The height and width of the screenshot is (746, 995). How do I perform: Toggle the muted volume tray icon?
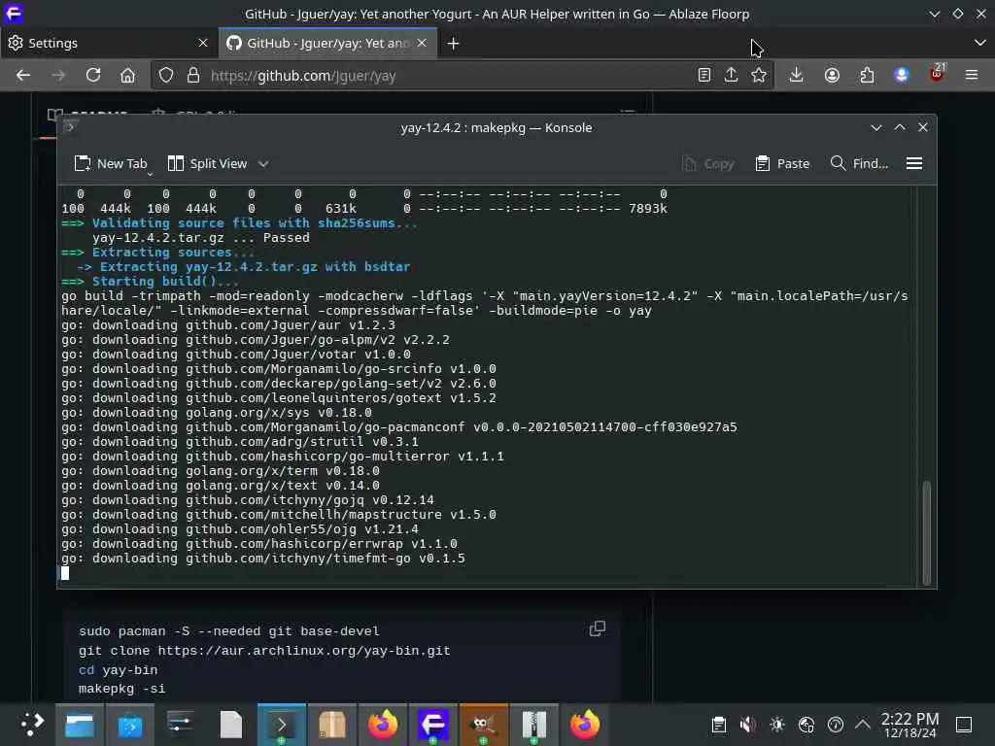tap(748, 725)
